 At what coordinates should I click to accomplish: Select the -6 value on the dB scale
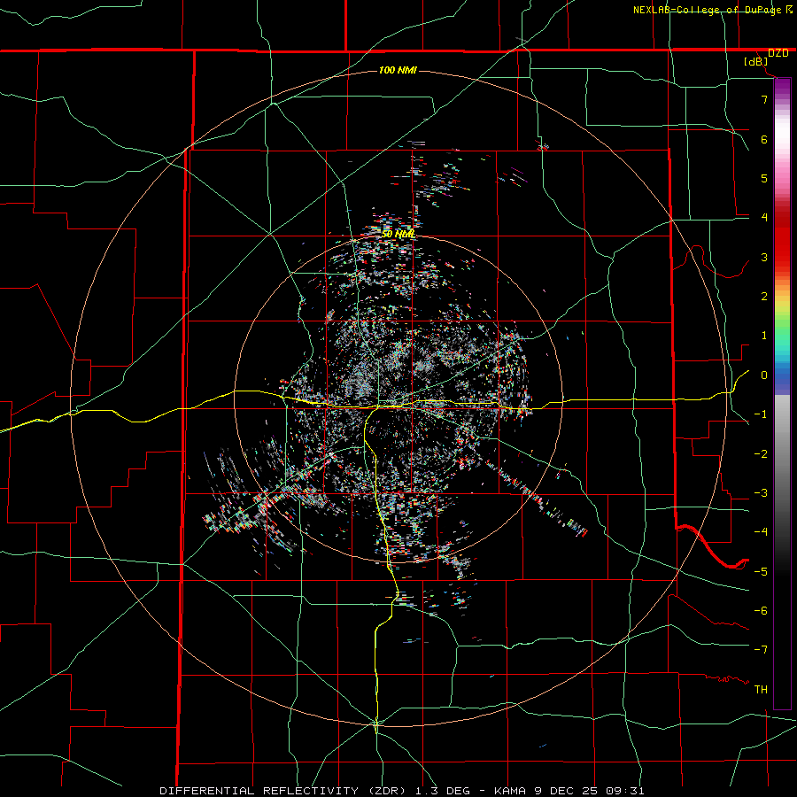pos(761,611)
